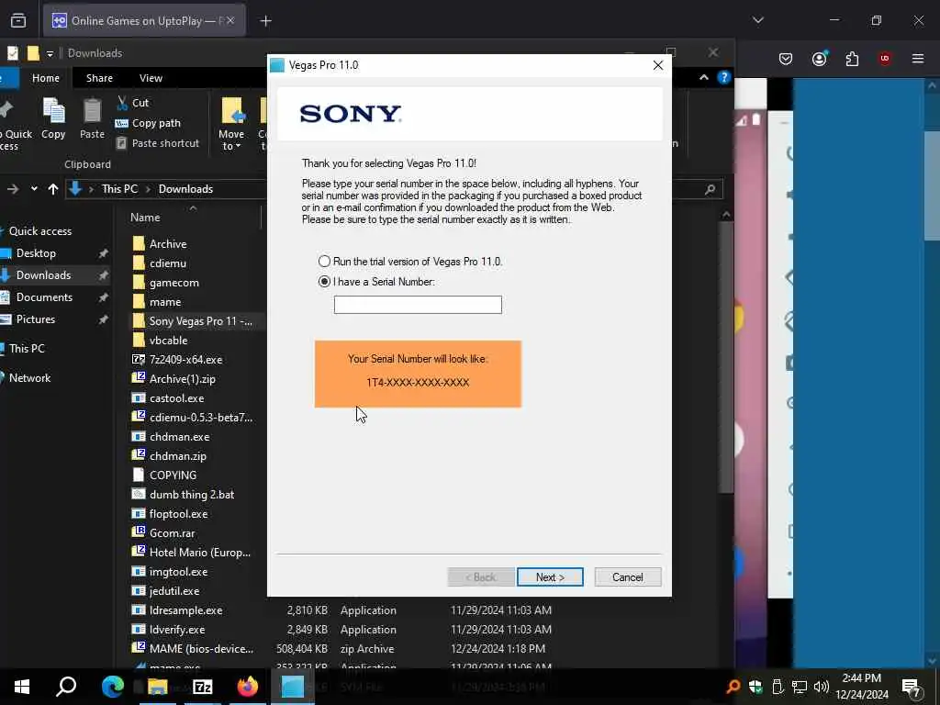Collapse the Explorer ribbon with chevron
This screenshot has width=940, height=705.
pyautogui.click(x=704, y=77)
